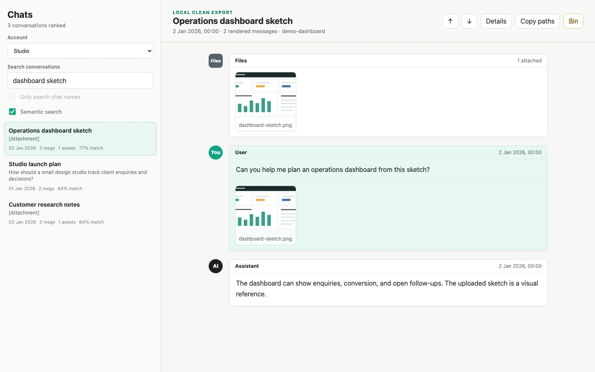Click the LOCAL CLEAN EXPORT label

[202, 12]
